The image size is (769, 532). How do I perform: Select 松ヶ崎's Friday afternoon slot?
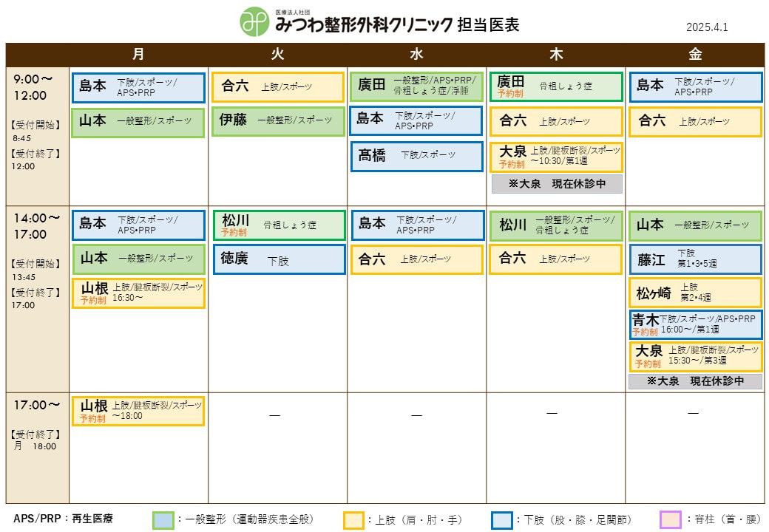click(694, 293)
